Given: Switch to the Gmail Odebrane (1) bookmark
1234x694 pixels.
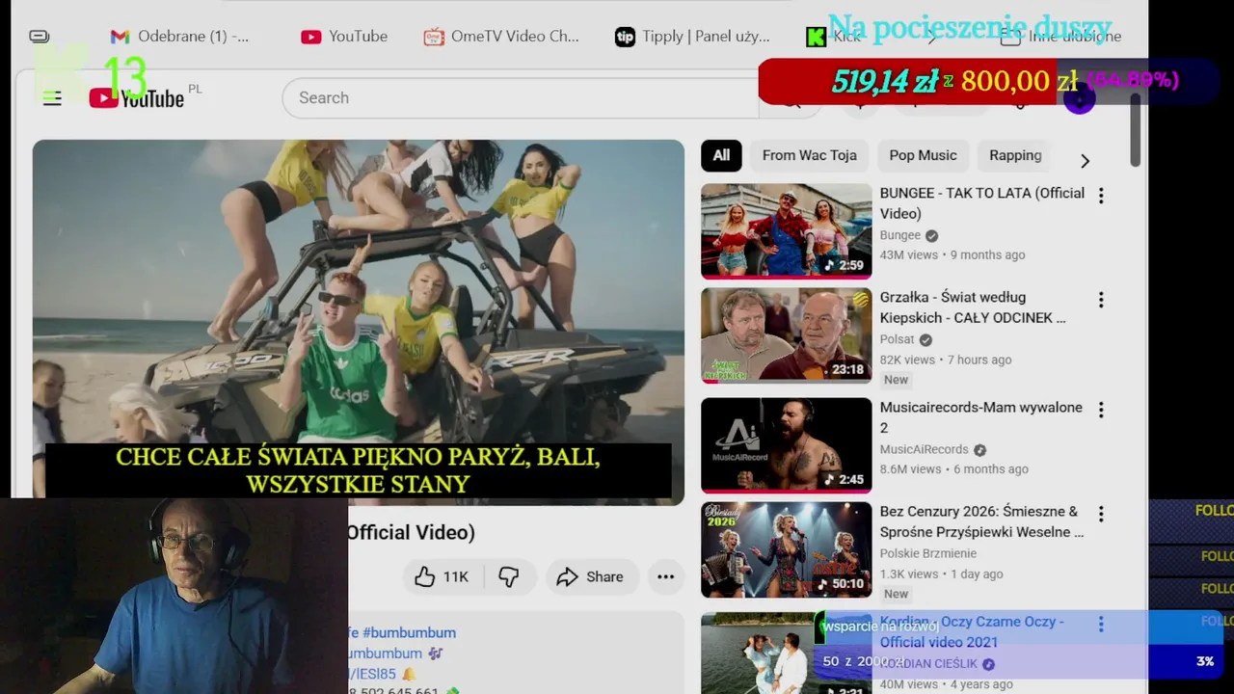Looking at the screenshot, I should [179, 37].
